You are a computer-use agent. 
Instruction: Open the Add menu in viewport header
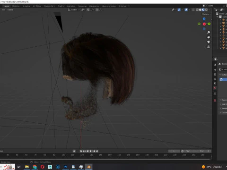pyautogui.click(x=4, y=10)
